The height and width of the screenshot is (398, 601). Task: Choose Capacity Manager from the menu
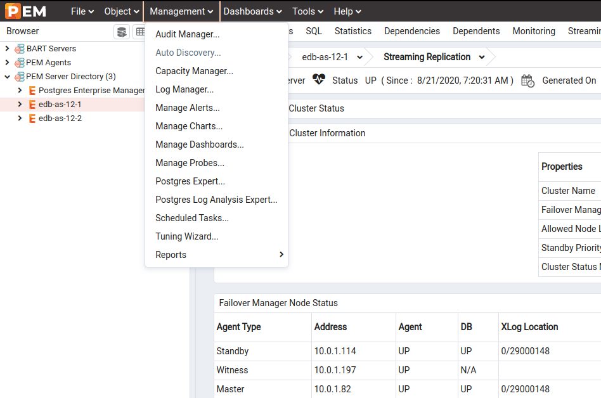click(217, 71)
